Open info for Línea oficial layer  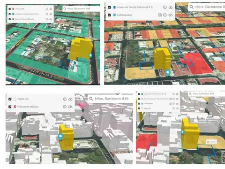(x=47, y=9)
